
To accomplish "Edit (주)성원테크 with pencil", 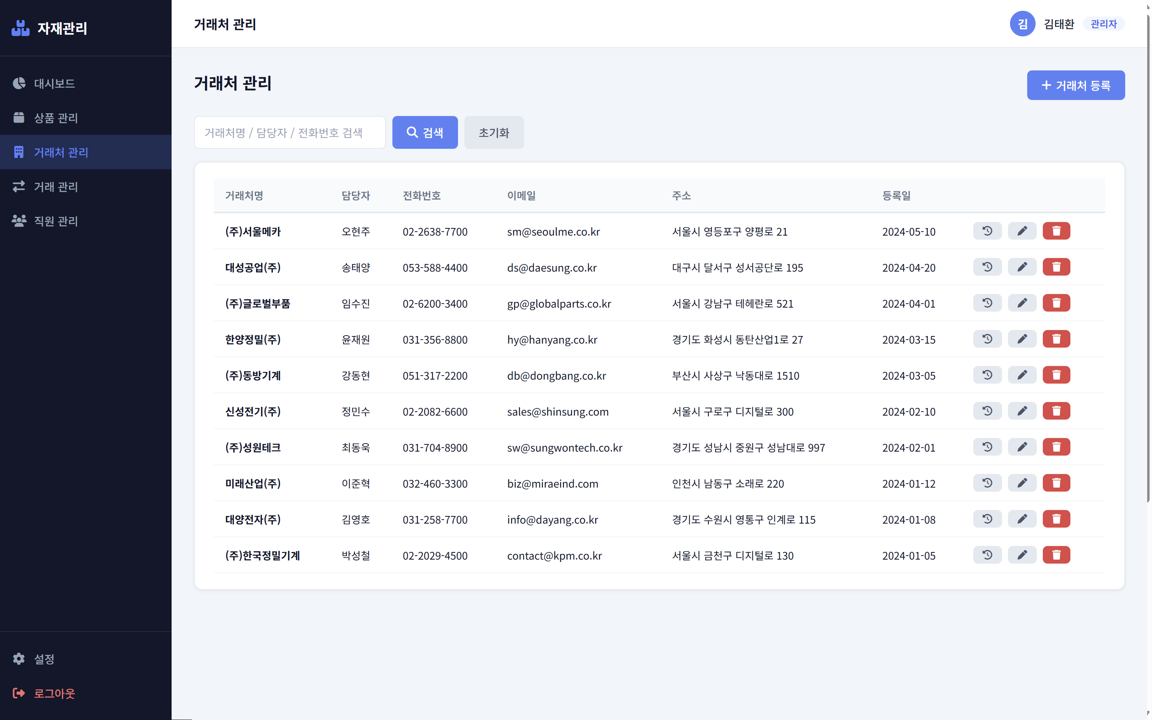I will pos(1022,447).
